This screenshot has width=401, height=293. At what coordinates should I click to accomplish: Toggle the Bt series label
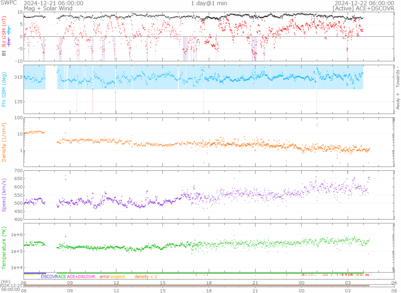(x=4, y=52)
